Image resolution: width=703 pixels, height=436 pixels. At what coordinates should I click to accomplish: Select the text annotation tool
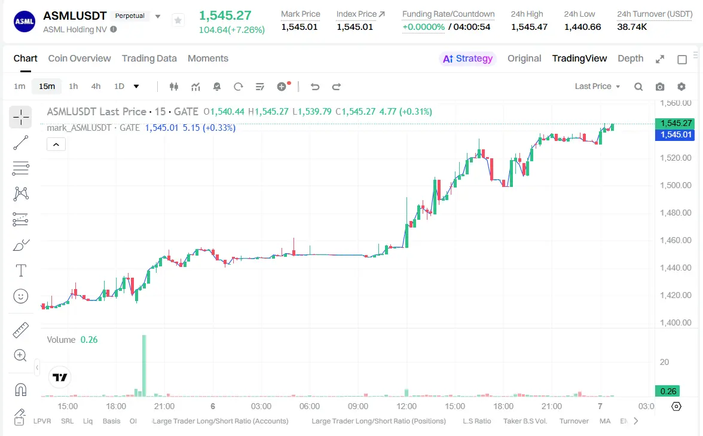pyautogui.click(x=20, y=270)
